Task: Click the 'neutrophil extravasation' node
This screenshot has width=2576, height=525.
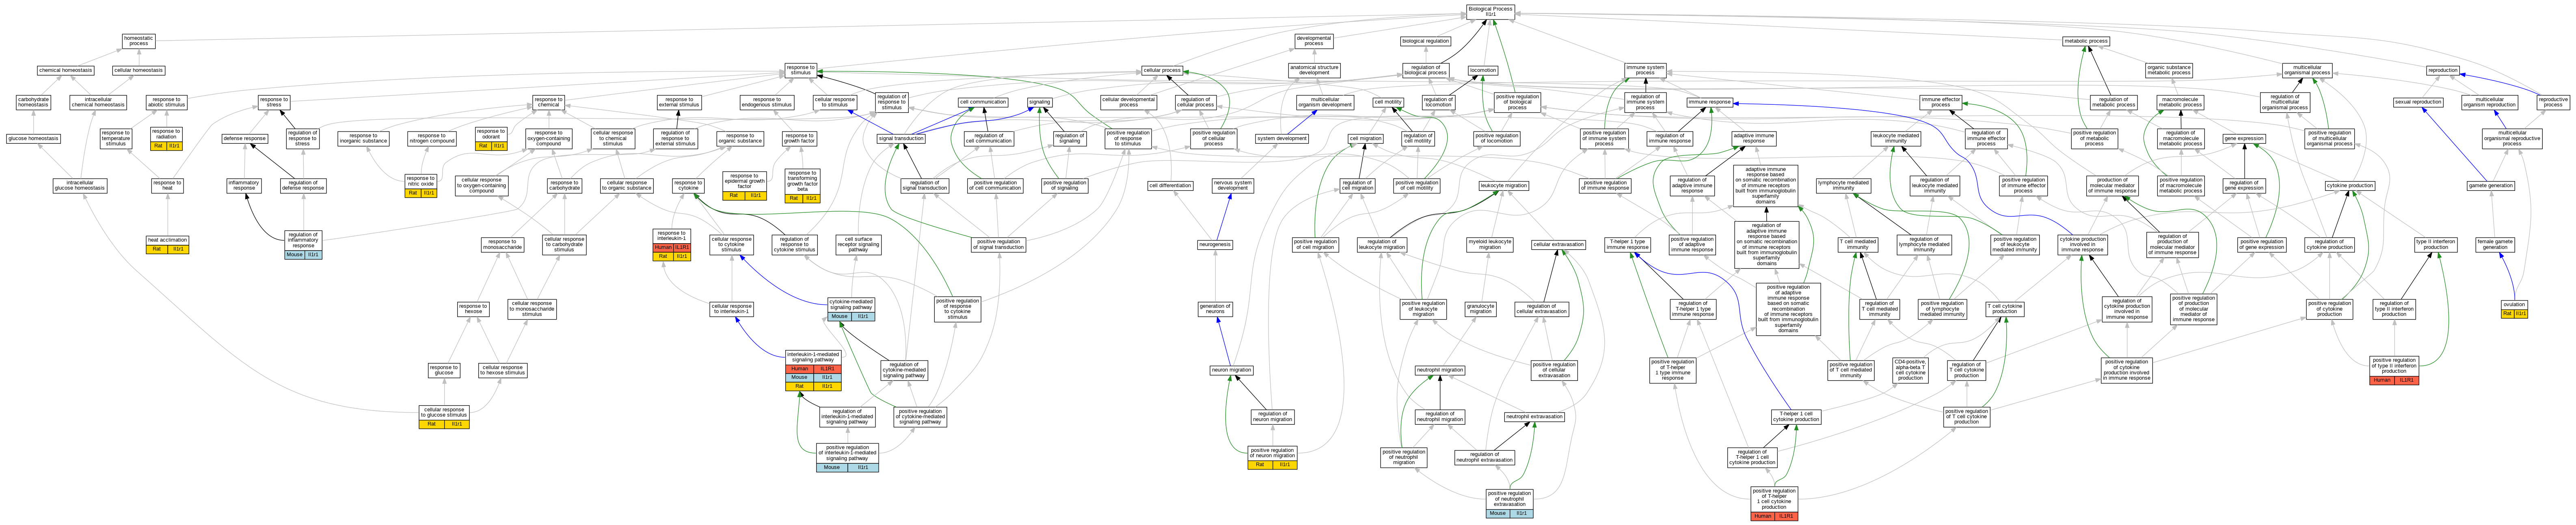Action: click(x=1534, y=416)
